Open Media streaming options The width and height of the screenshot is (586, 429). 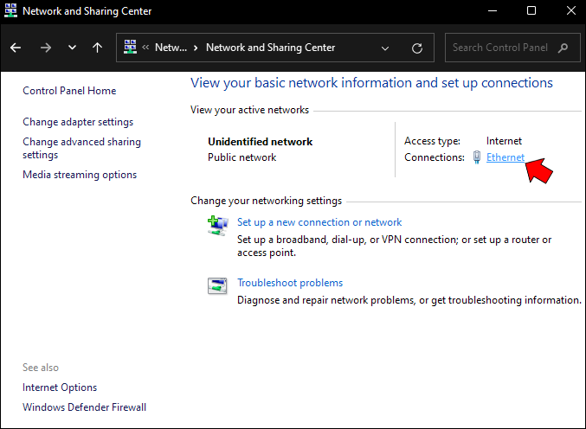(80, 175)
